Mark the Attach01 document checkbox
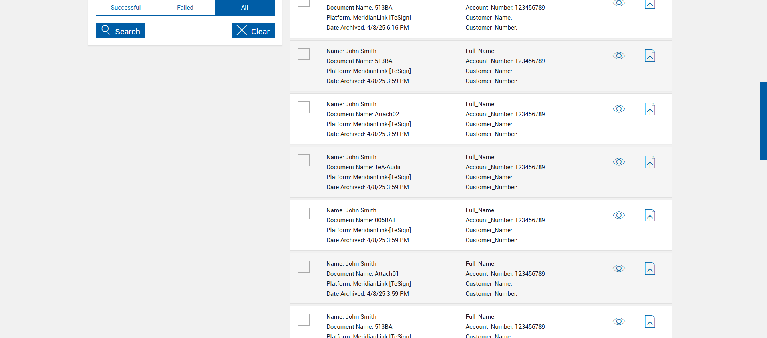The width and height of the screenshot is (767, 338). tap(304, 267)
